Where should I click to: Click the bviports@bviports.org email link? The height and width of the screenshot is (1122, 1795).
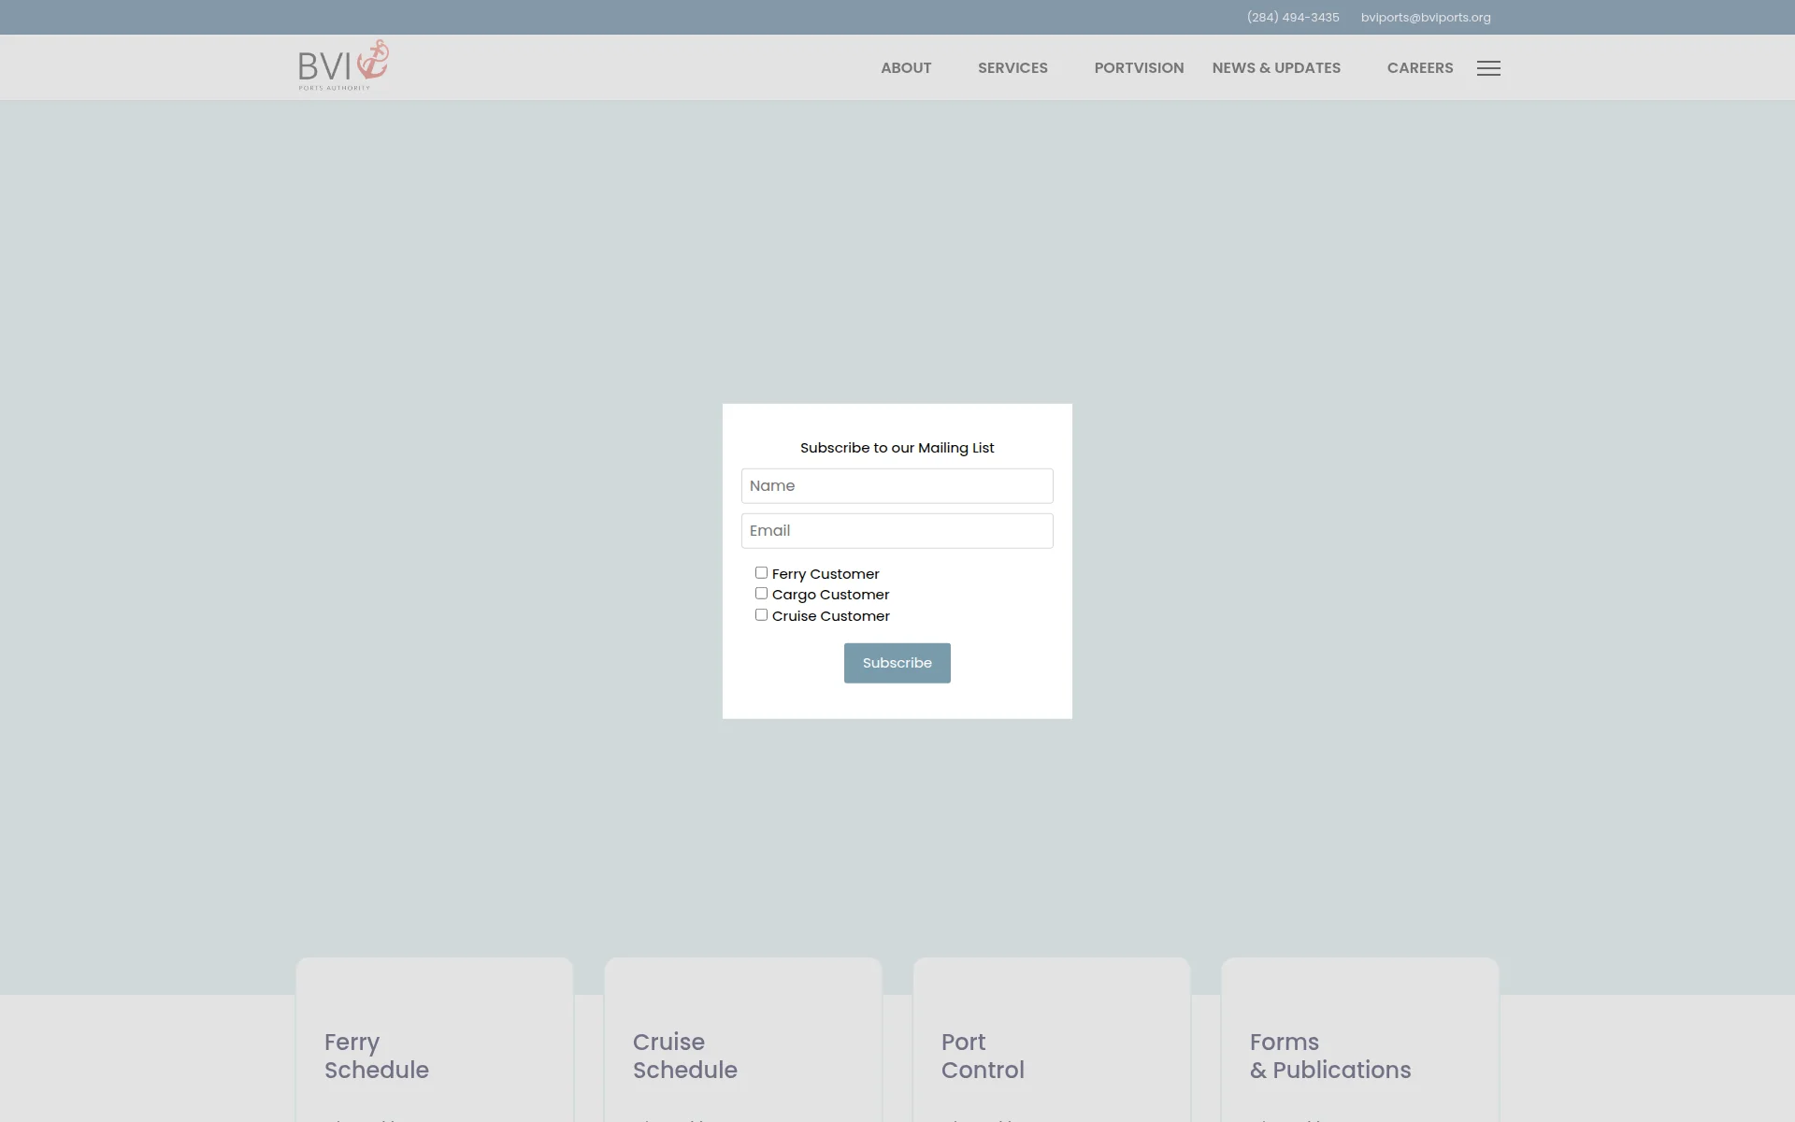(1426, 18)
